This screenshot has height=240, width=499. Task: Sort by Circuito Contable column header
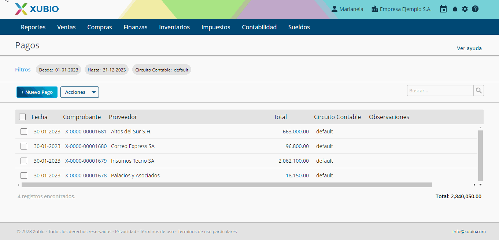337,117
